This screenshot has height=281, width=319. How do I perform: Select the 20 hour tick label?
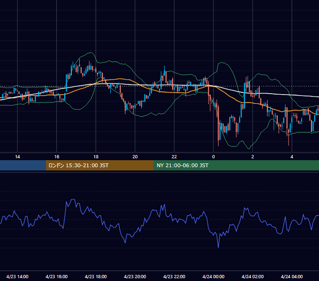tap(135, 157)
